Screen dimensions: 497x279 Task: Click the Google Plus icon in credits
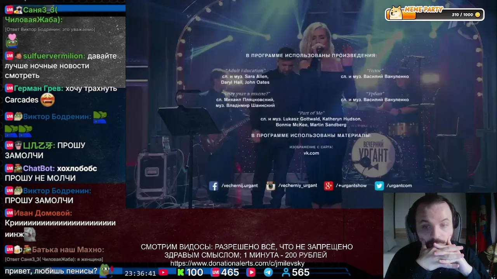click(328, 186)
